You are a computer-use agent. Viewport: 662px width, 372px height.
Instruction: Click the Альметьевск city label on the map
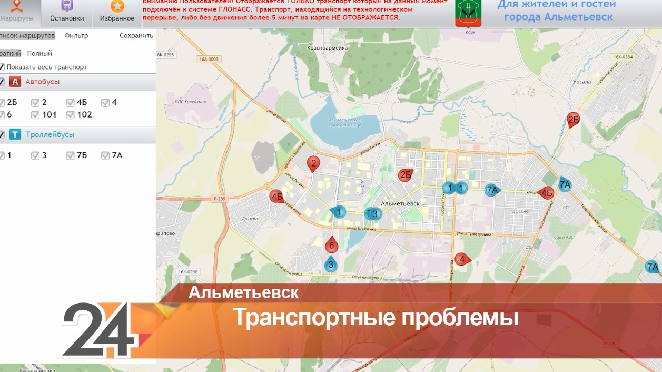tap(400, 203)
